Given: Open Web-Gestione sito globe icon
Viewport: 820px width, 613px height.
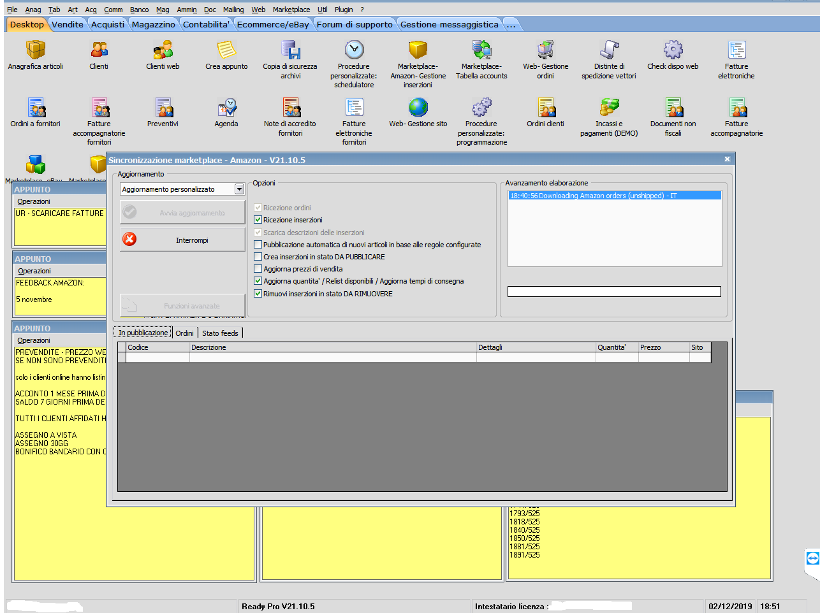Looking at the screenshot, I should [418, 107].
